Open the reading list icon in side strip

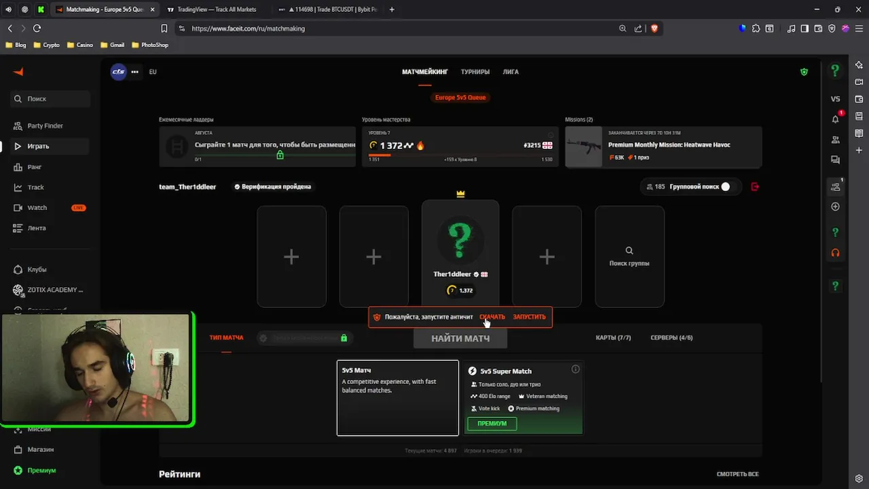click(859, 133)
